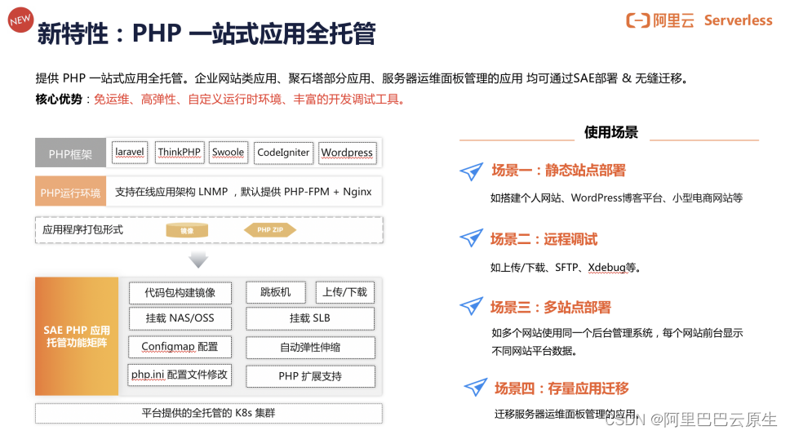Click the gray PHP框架 label block
The width and height of the screenshot is (790, 435).
70,153
